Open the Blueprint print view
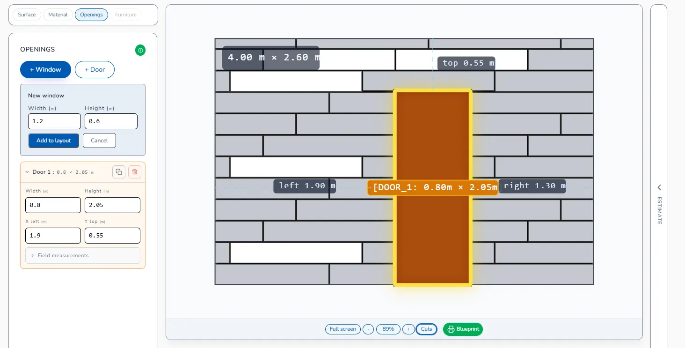Image resolution: width=685 pixels, height=348 pixels. 463,329
